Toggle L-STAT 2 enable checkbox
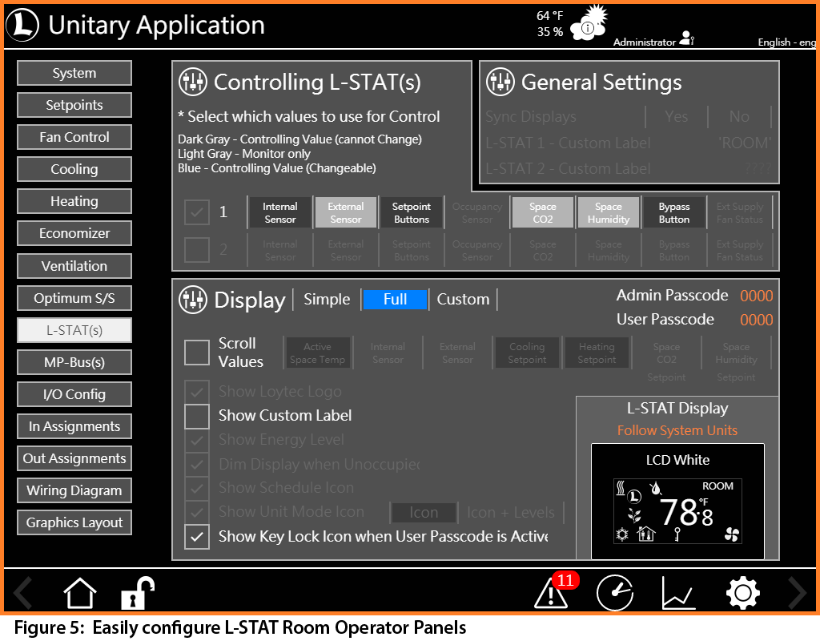The width and height of the screenshot is (820, 641). click(197, 250)
